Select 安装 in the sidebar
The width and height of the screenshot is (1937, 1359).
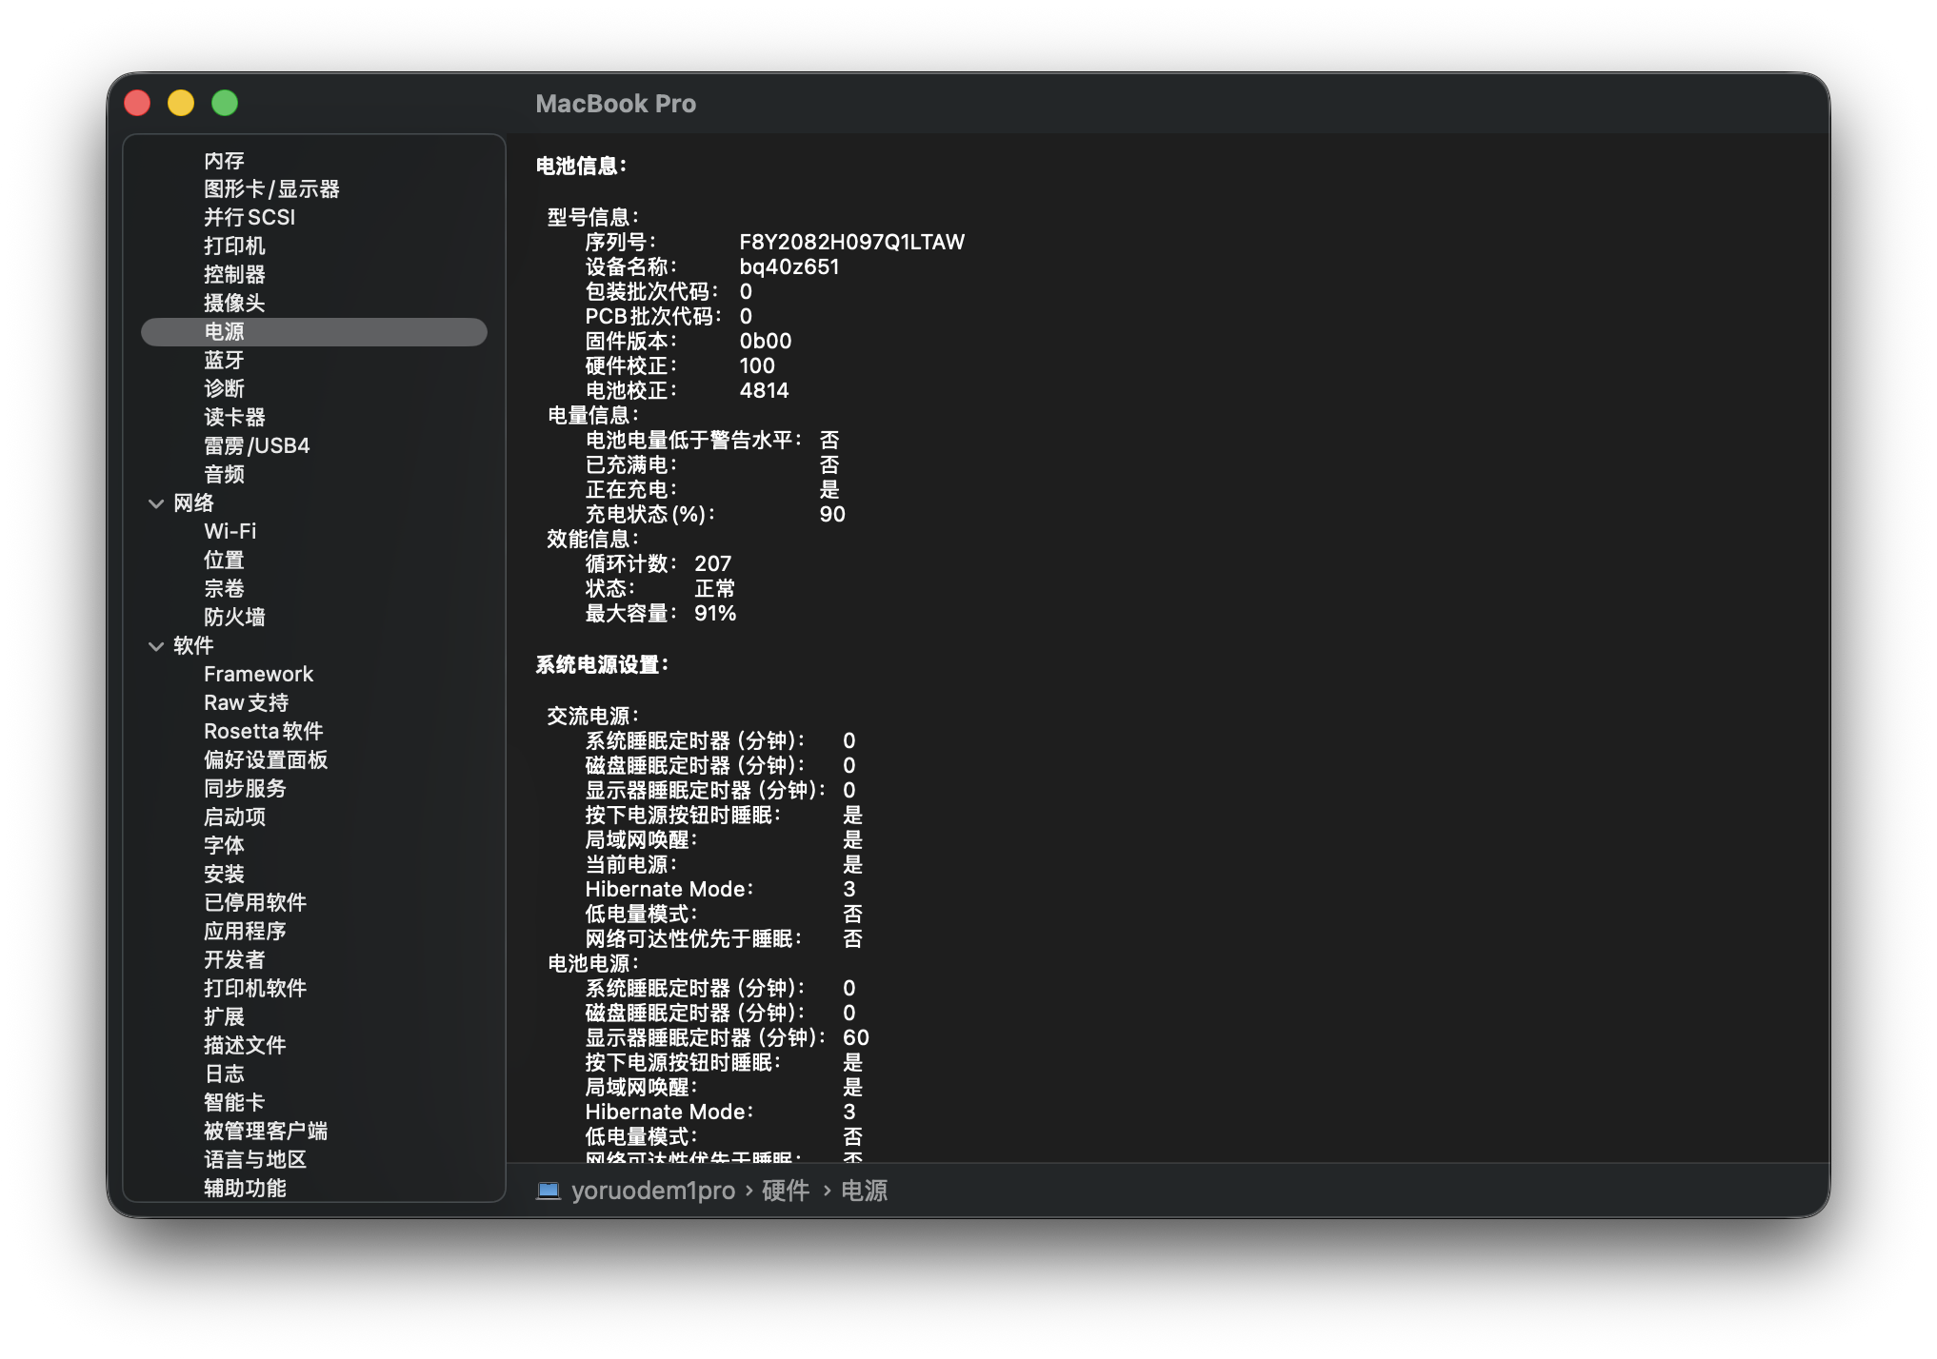click(224, 875)
